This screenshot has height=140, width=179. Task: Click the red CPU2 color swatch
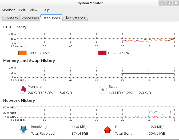pyautogui.click(x=102, y=53)
